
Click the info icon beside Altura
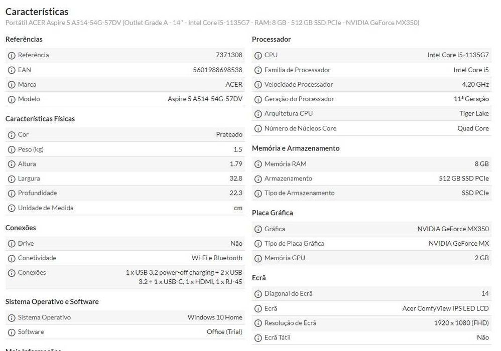(12, 164)
